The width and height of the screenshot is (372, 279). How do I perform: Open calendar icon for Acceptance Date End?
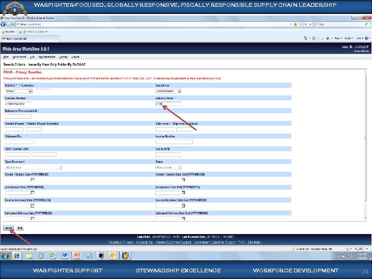coord(183,193)
